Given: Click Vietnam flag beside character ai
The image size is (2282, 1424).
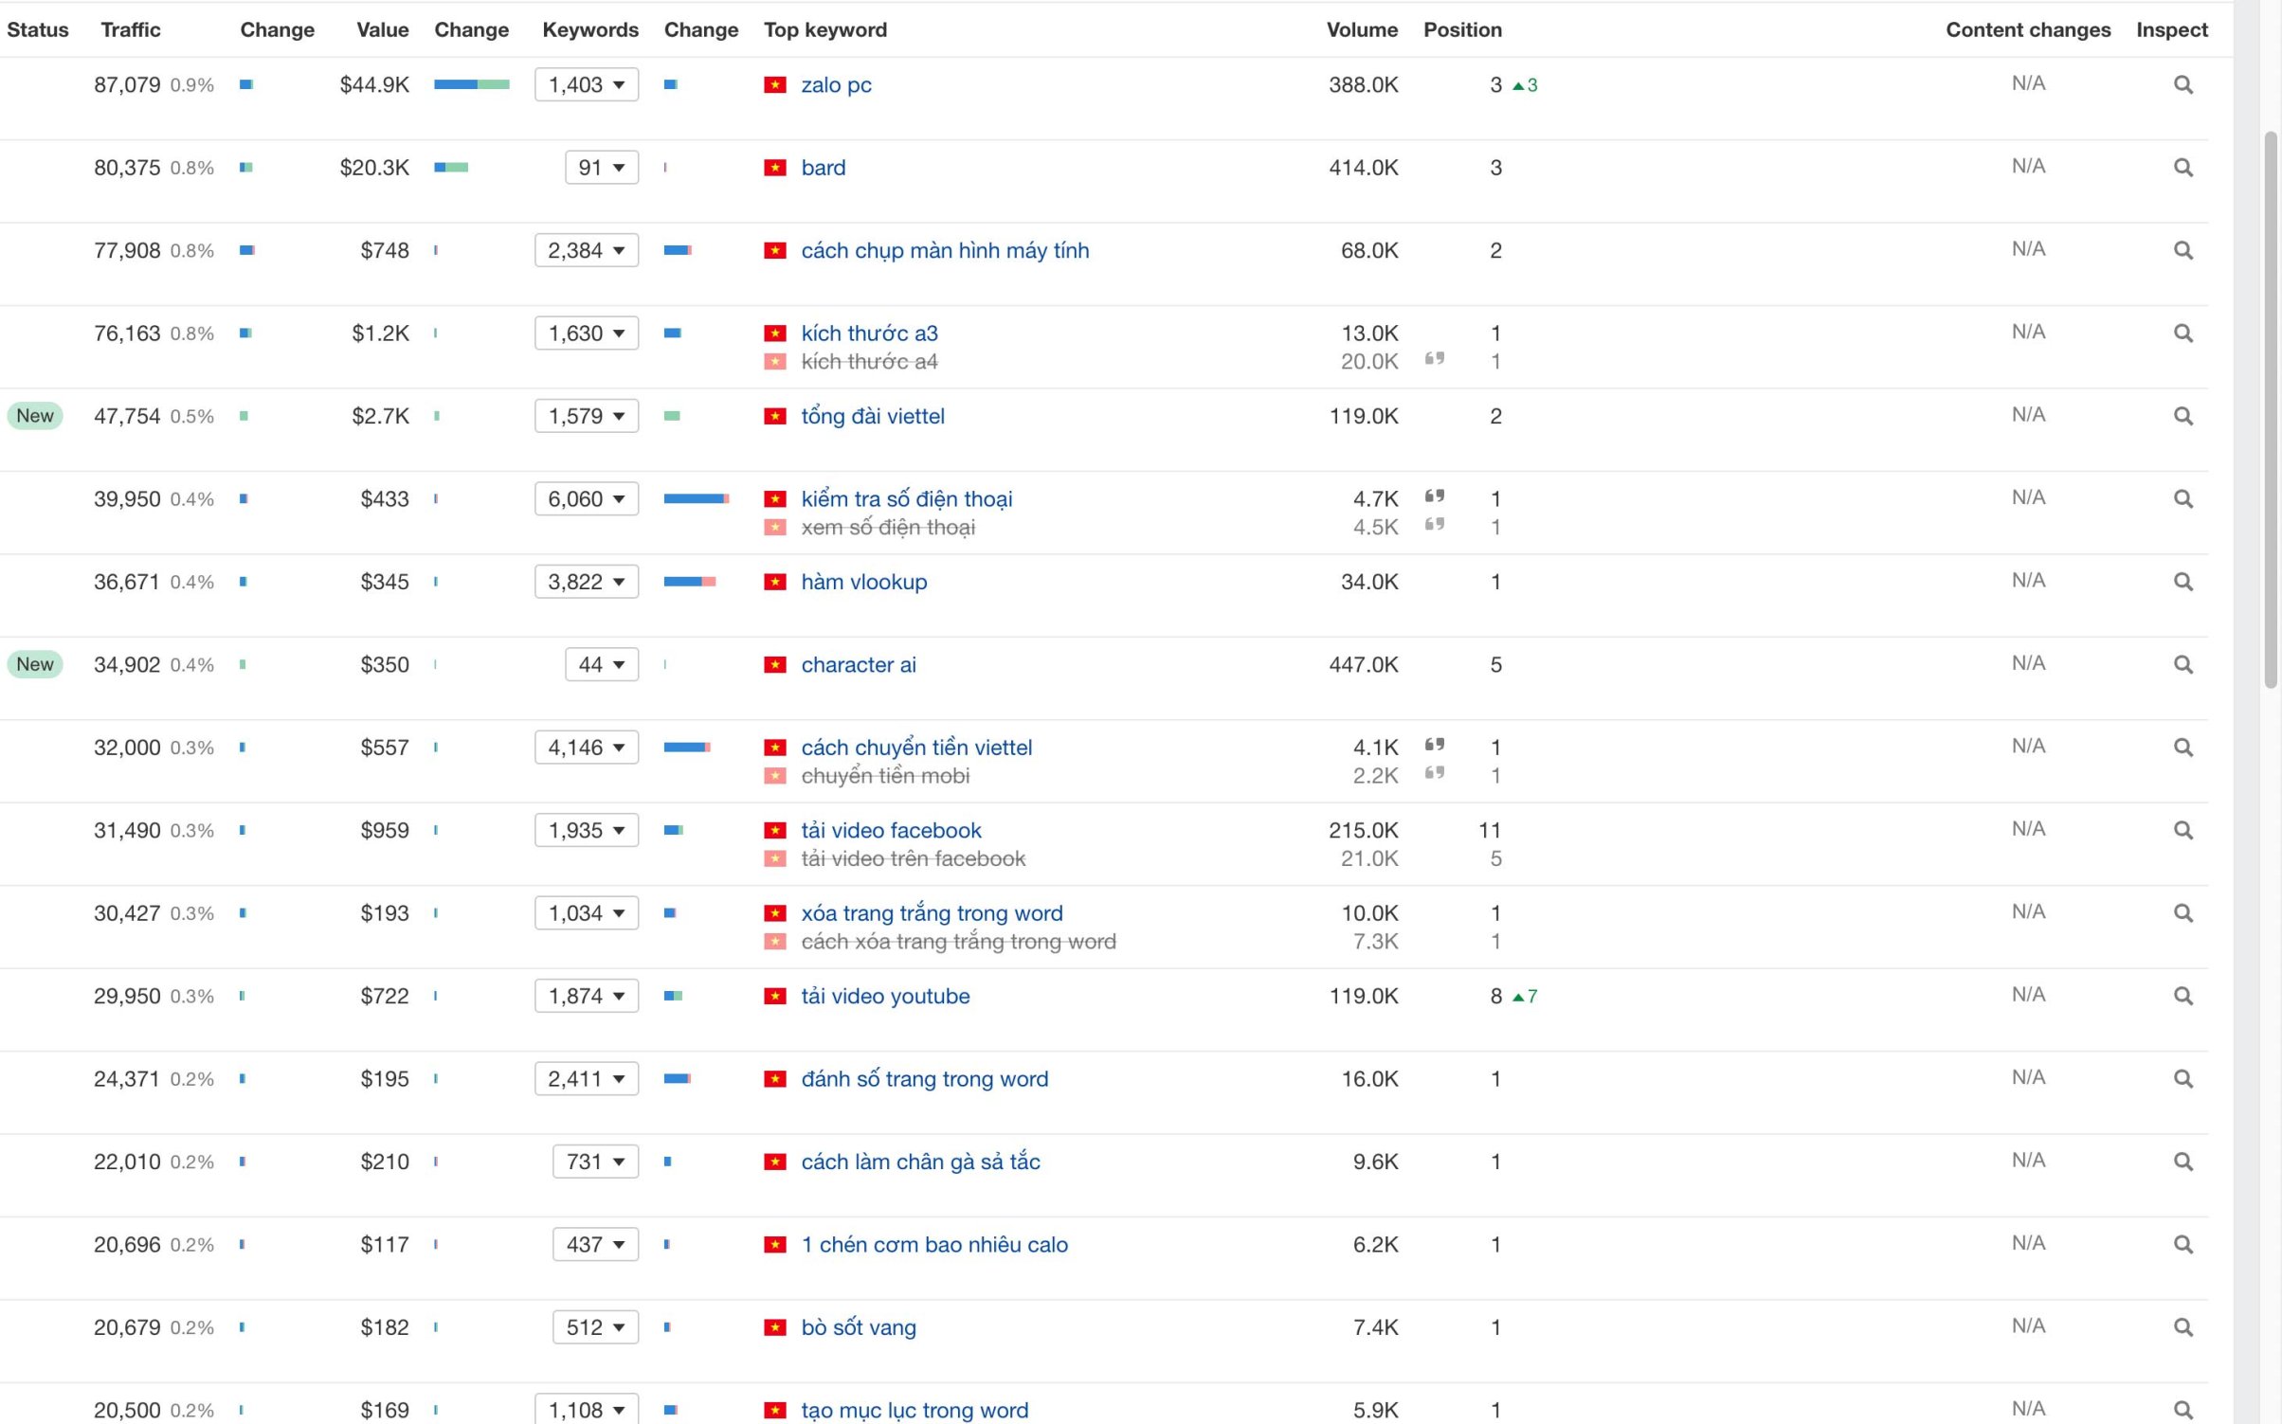Looking at the screenshot, I should (775, 665).
